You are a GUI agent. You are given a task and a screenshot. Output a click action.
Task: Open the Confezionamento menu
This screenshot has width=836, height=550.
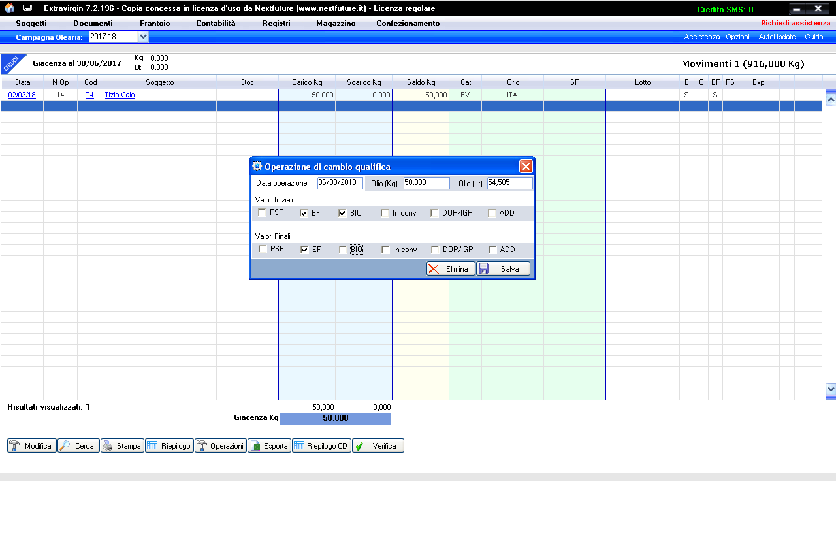click(x=408, y=24)
